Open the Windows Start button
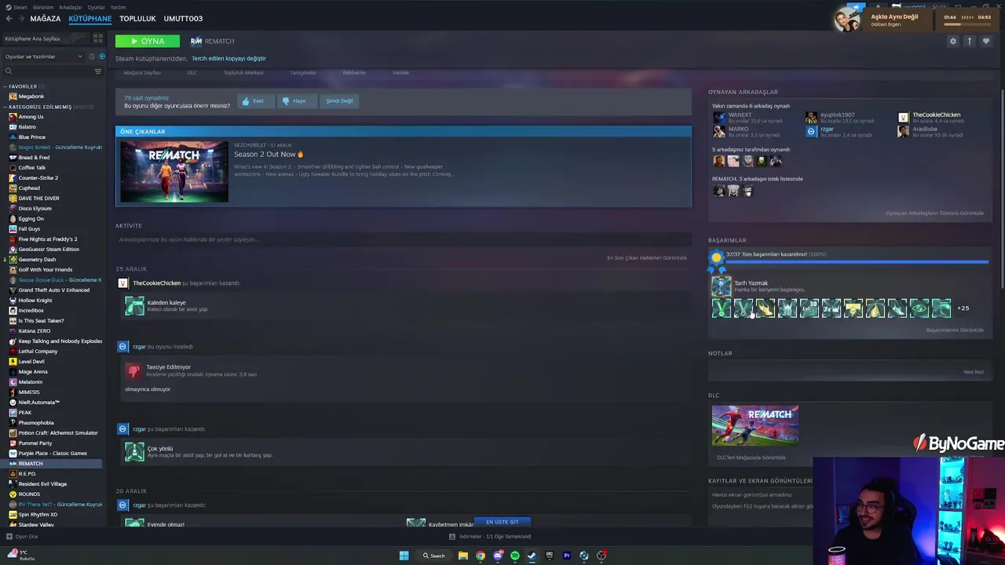This screenshot has width=1005, height=565. [x=404, y=556]
